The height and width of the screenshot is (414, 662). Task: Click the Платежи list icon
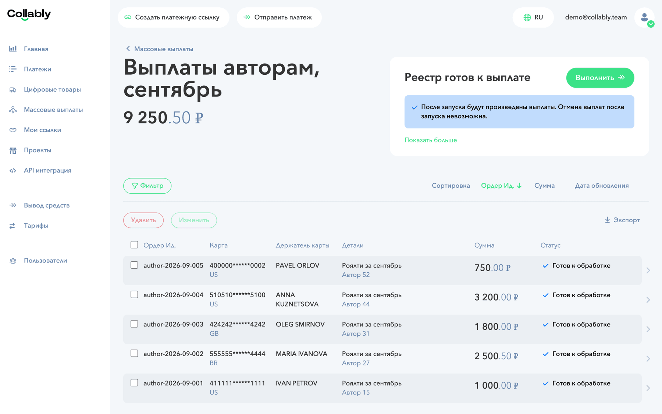click(x=13, y=69)
